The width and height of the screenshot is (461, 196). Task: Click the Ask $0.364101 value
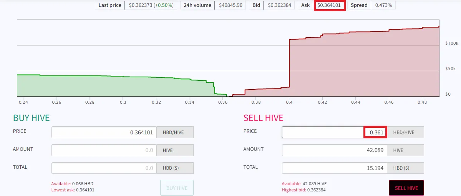click(329, 5)
